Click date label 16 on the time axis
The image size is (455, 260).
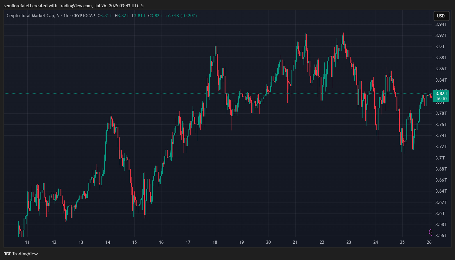pos(161,242)
